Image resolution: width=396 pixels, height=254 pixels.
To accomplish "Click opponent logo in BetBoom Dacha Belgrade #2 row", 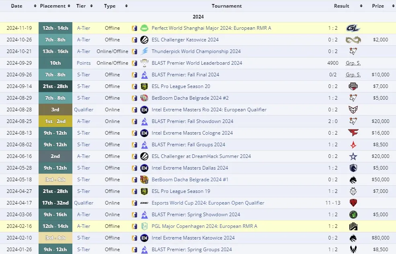I will [x=353, y=98].
